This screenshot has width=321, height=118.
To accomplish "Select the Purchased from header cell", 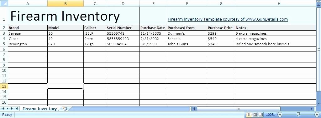I will click(x=187, y=28).
